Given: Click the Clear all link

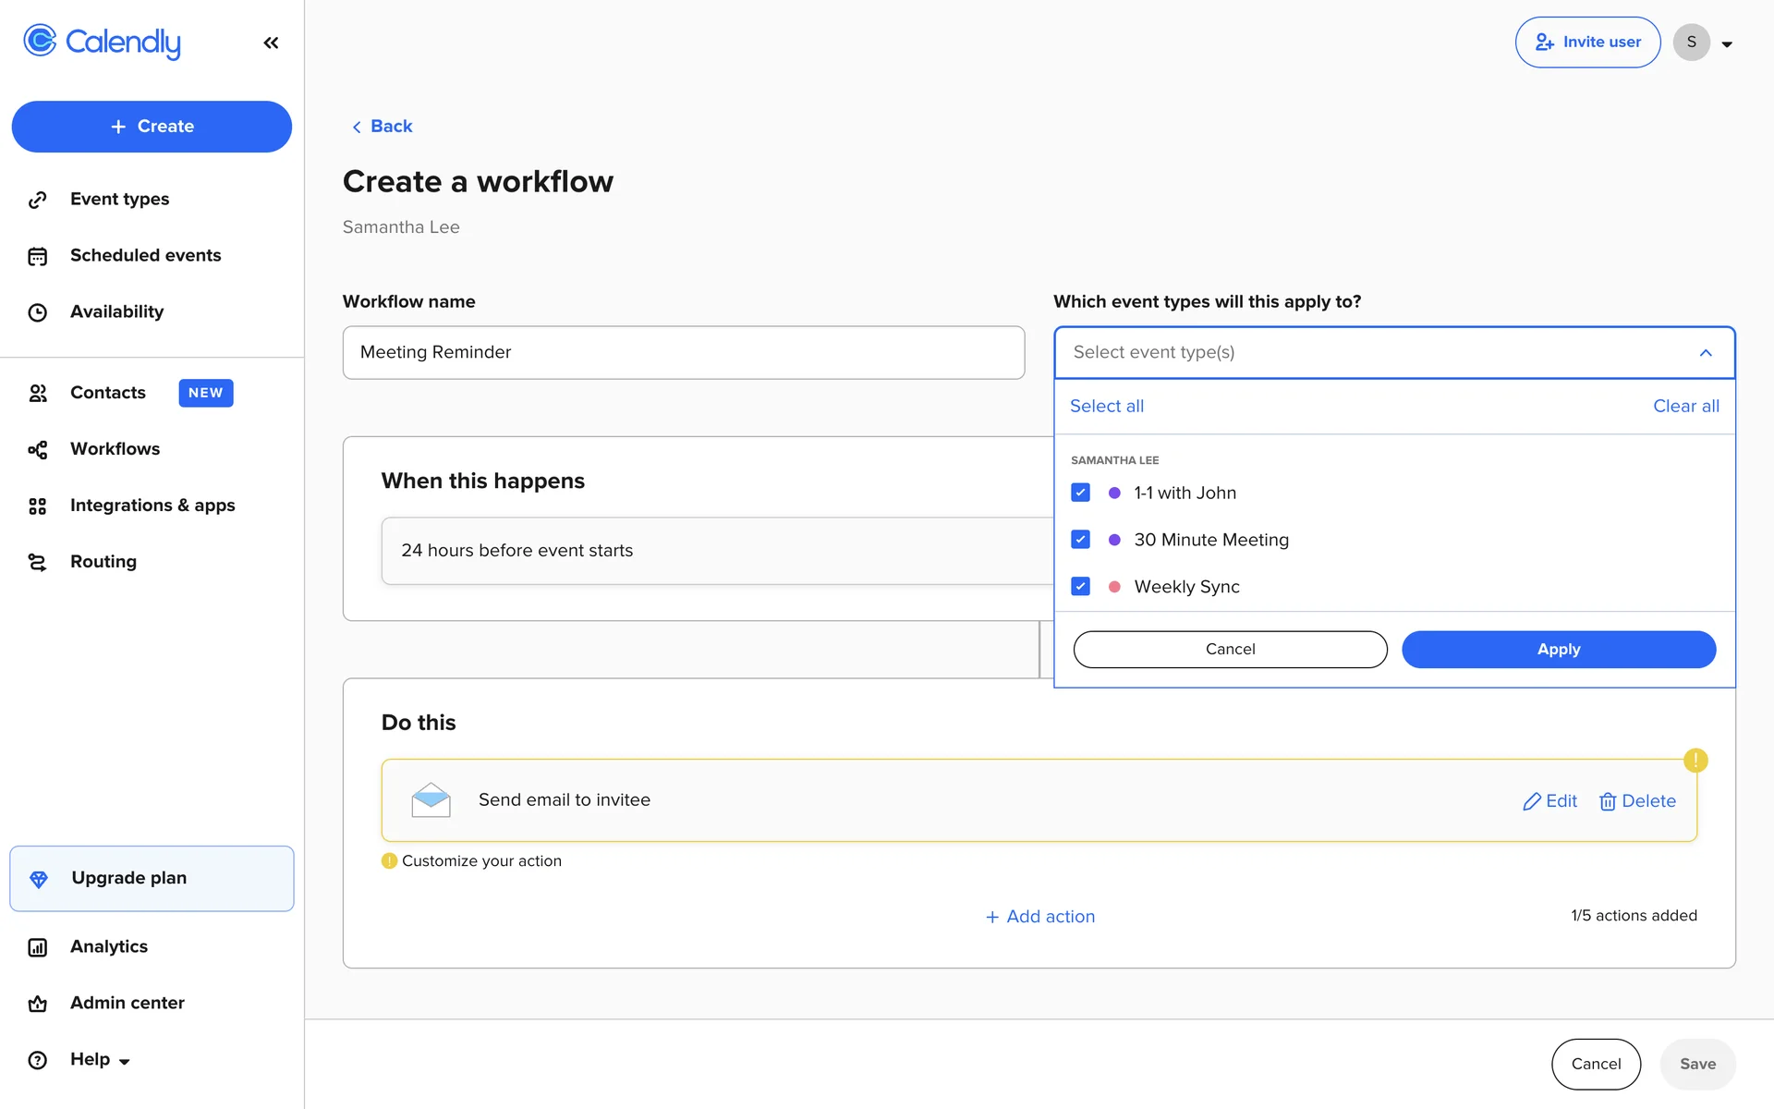Looking at the screenshot, I should (x=1685, y=406).
